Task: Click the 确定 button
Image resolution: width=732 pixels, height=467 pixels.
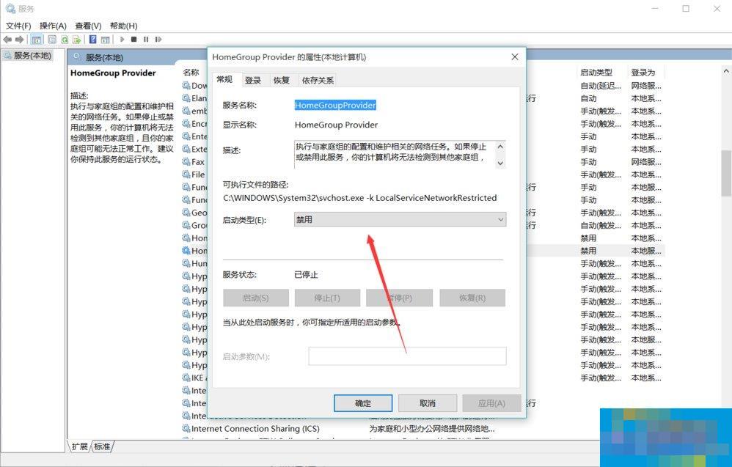Action: click(363, 403)
